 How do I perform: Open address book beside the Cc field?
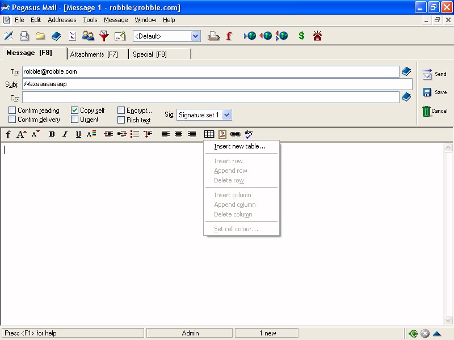point(406,97)
